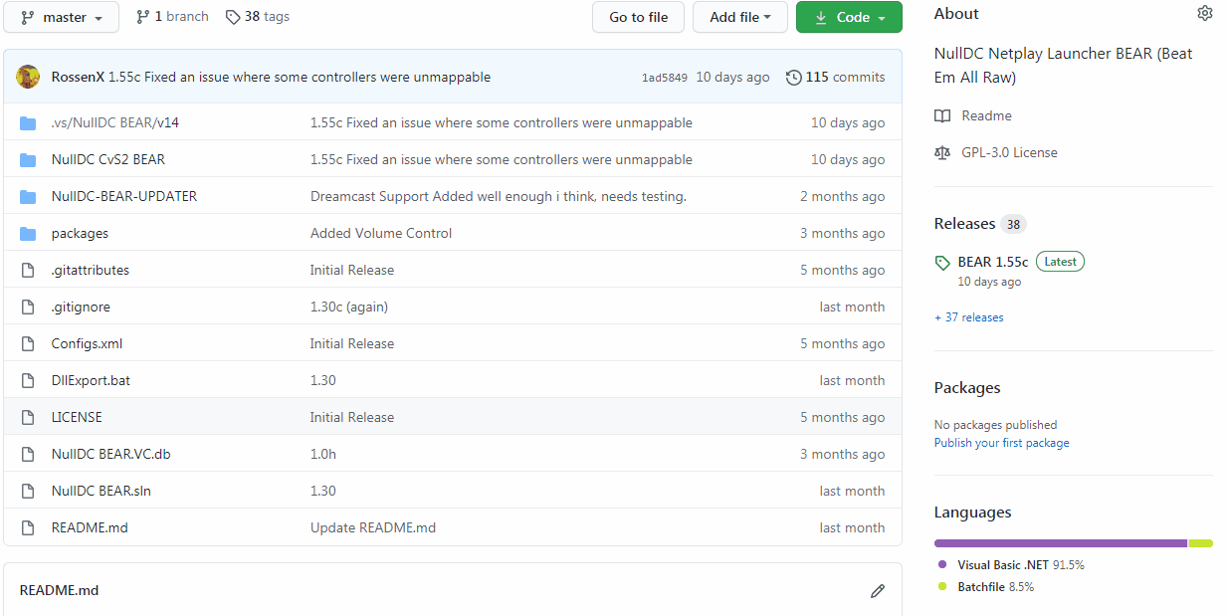Open the DllExport.bat file
The height and width of the screenshot is (616, 1228).
point(91,381)
